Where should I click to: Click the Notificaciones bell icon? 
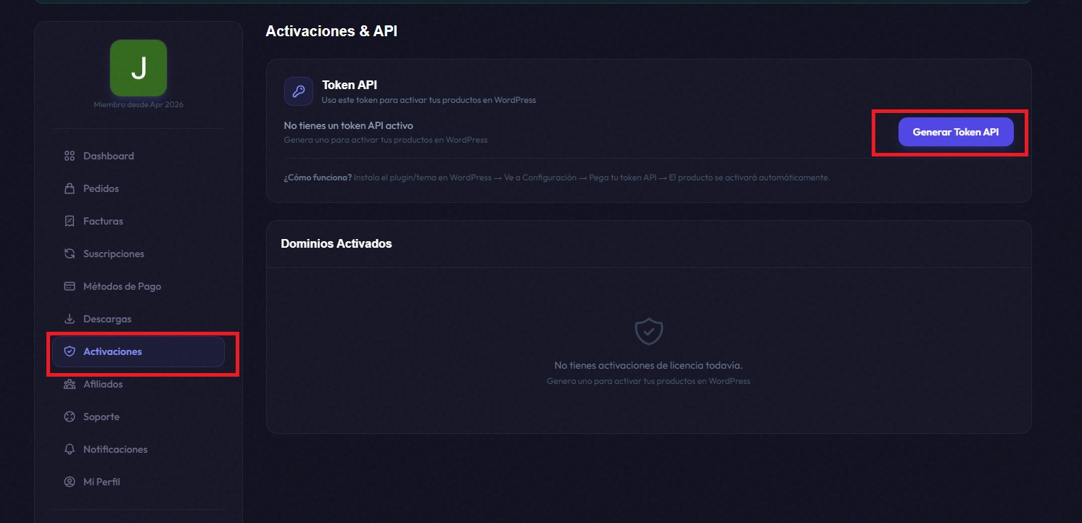click(70, 449)
